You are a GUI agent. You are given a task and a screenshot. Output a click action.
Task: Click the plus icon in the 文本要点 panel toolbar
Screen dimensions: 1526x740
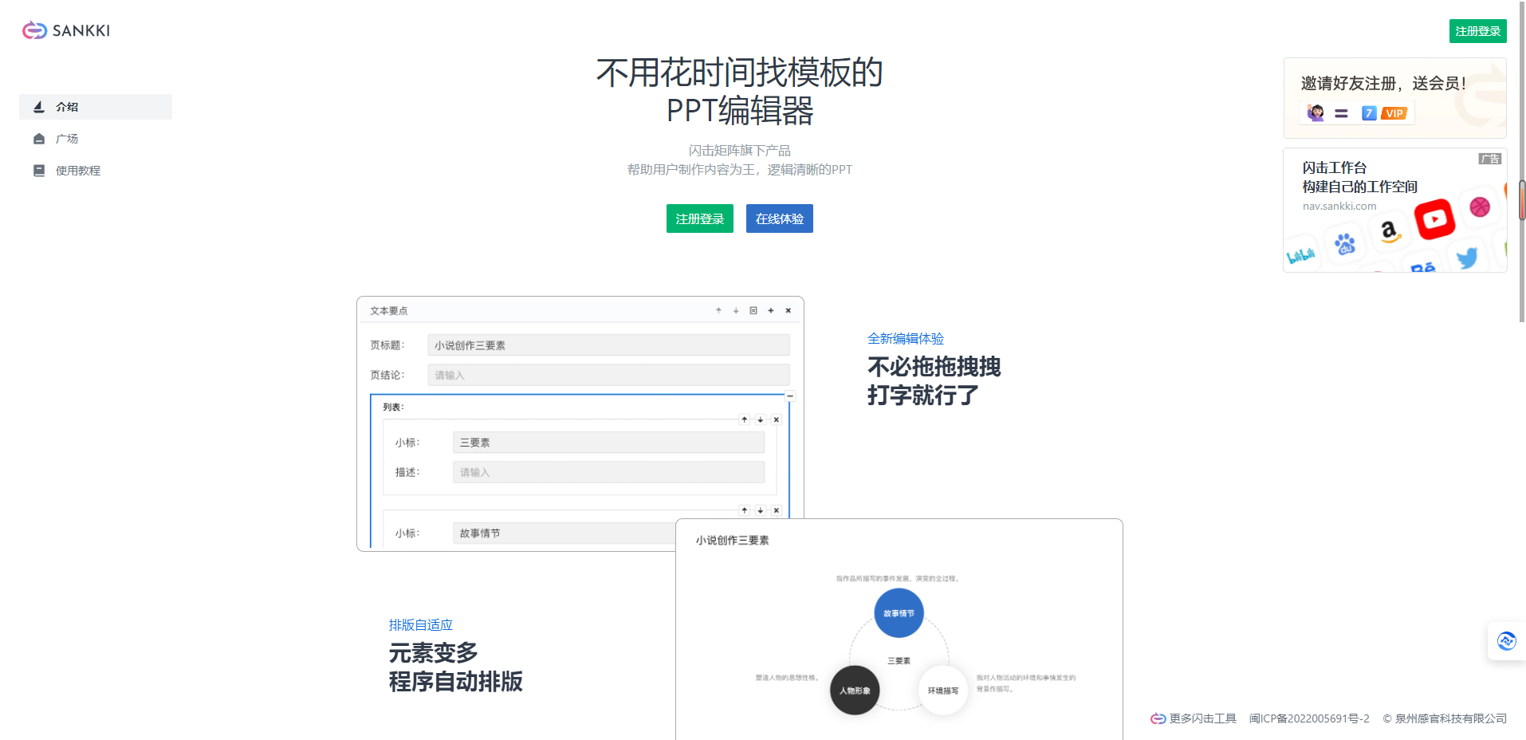pyautogui.click(x=770, y=310)
